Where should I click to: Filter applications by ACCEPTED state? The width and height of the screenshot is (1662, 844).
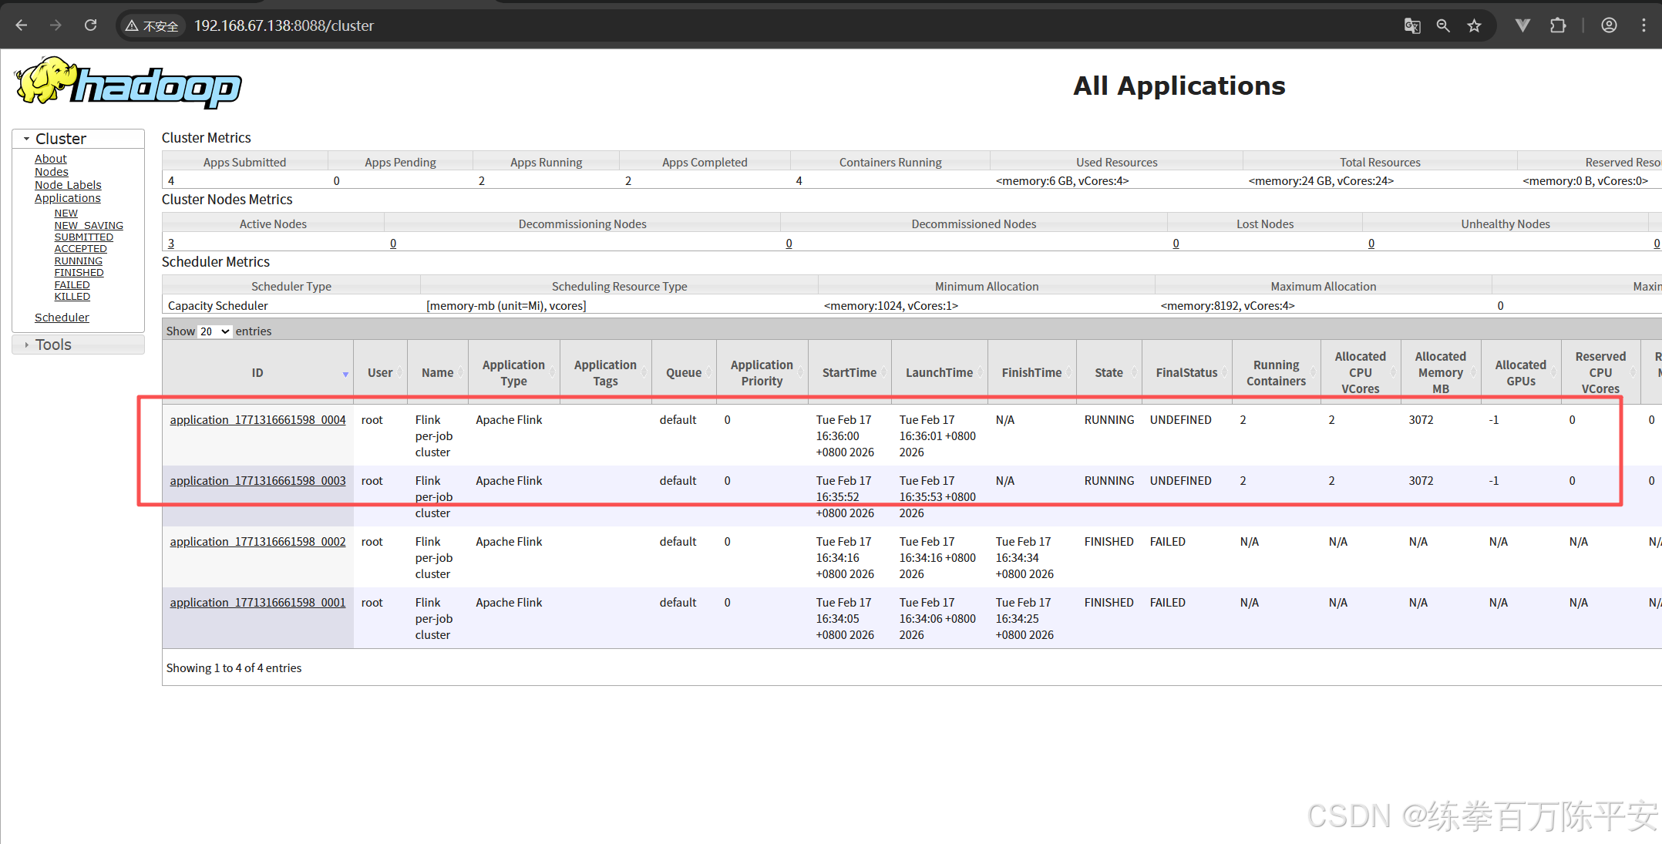[81, 249]
